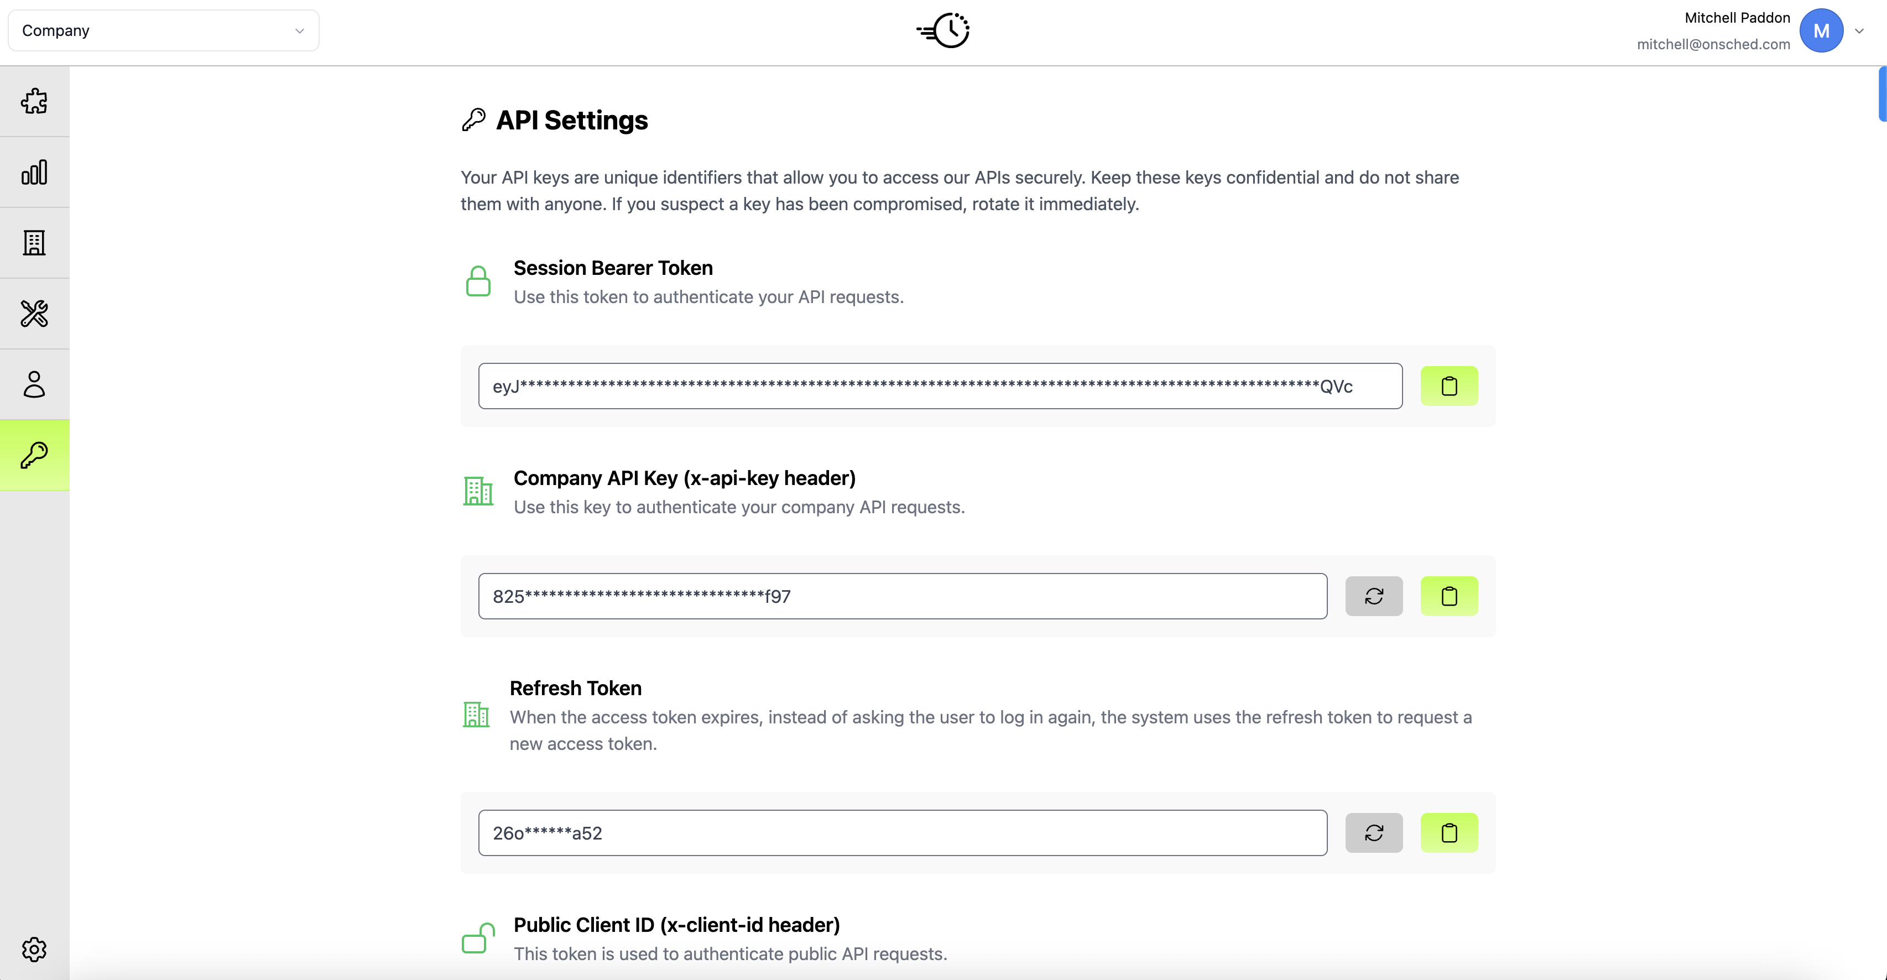1887x980 pixels.
Task: Regenerate the Refresh Token
Action: 1374,833
